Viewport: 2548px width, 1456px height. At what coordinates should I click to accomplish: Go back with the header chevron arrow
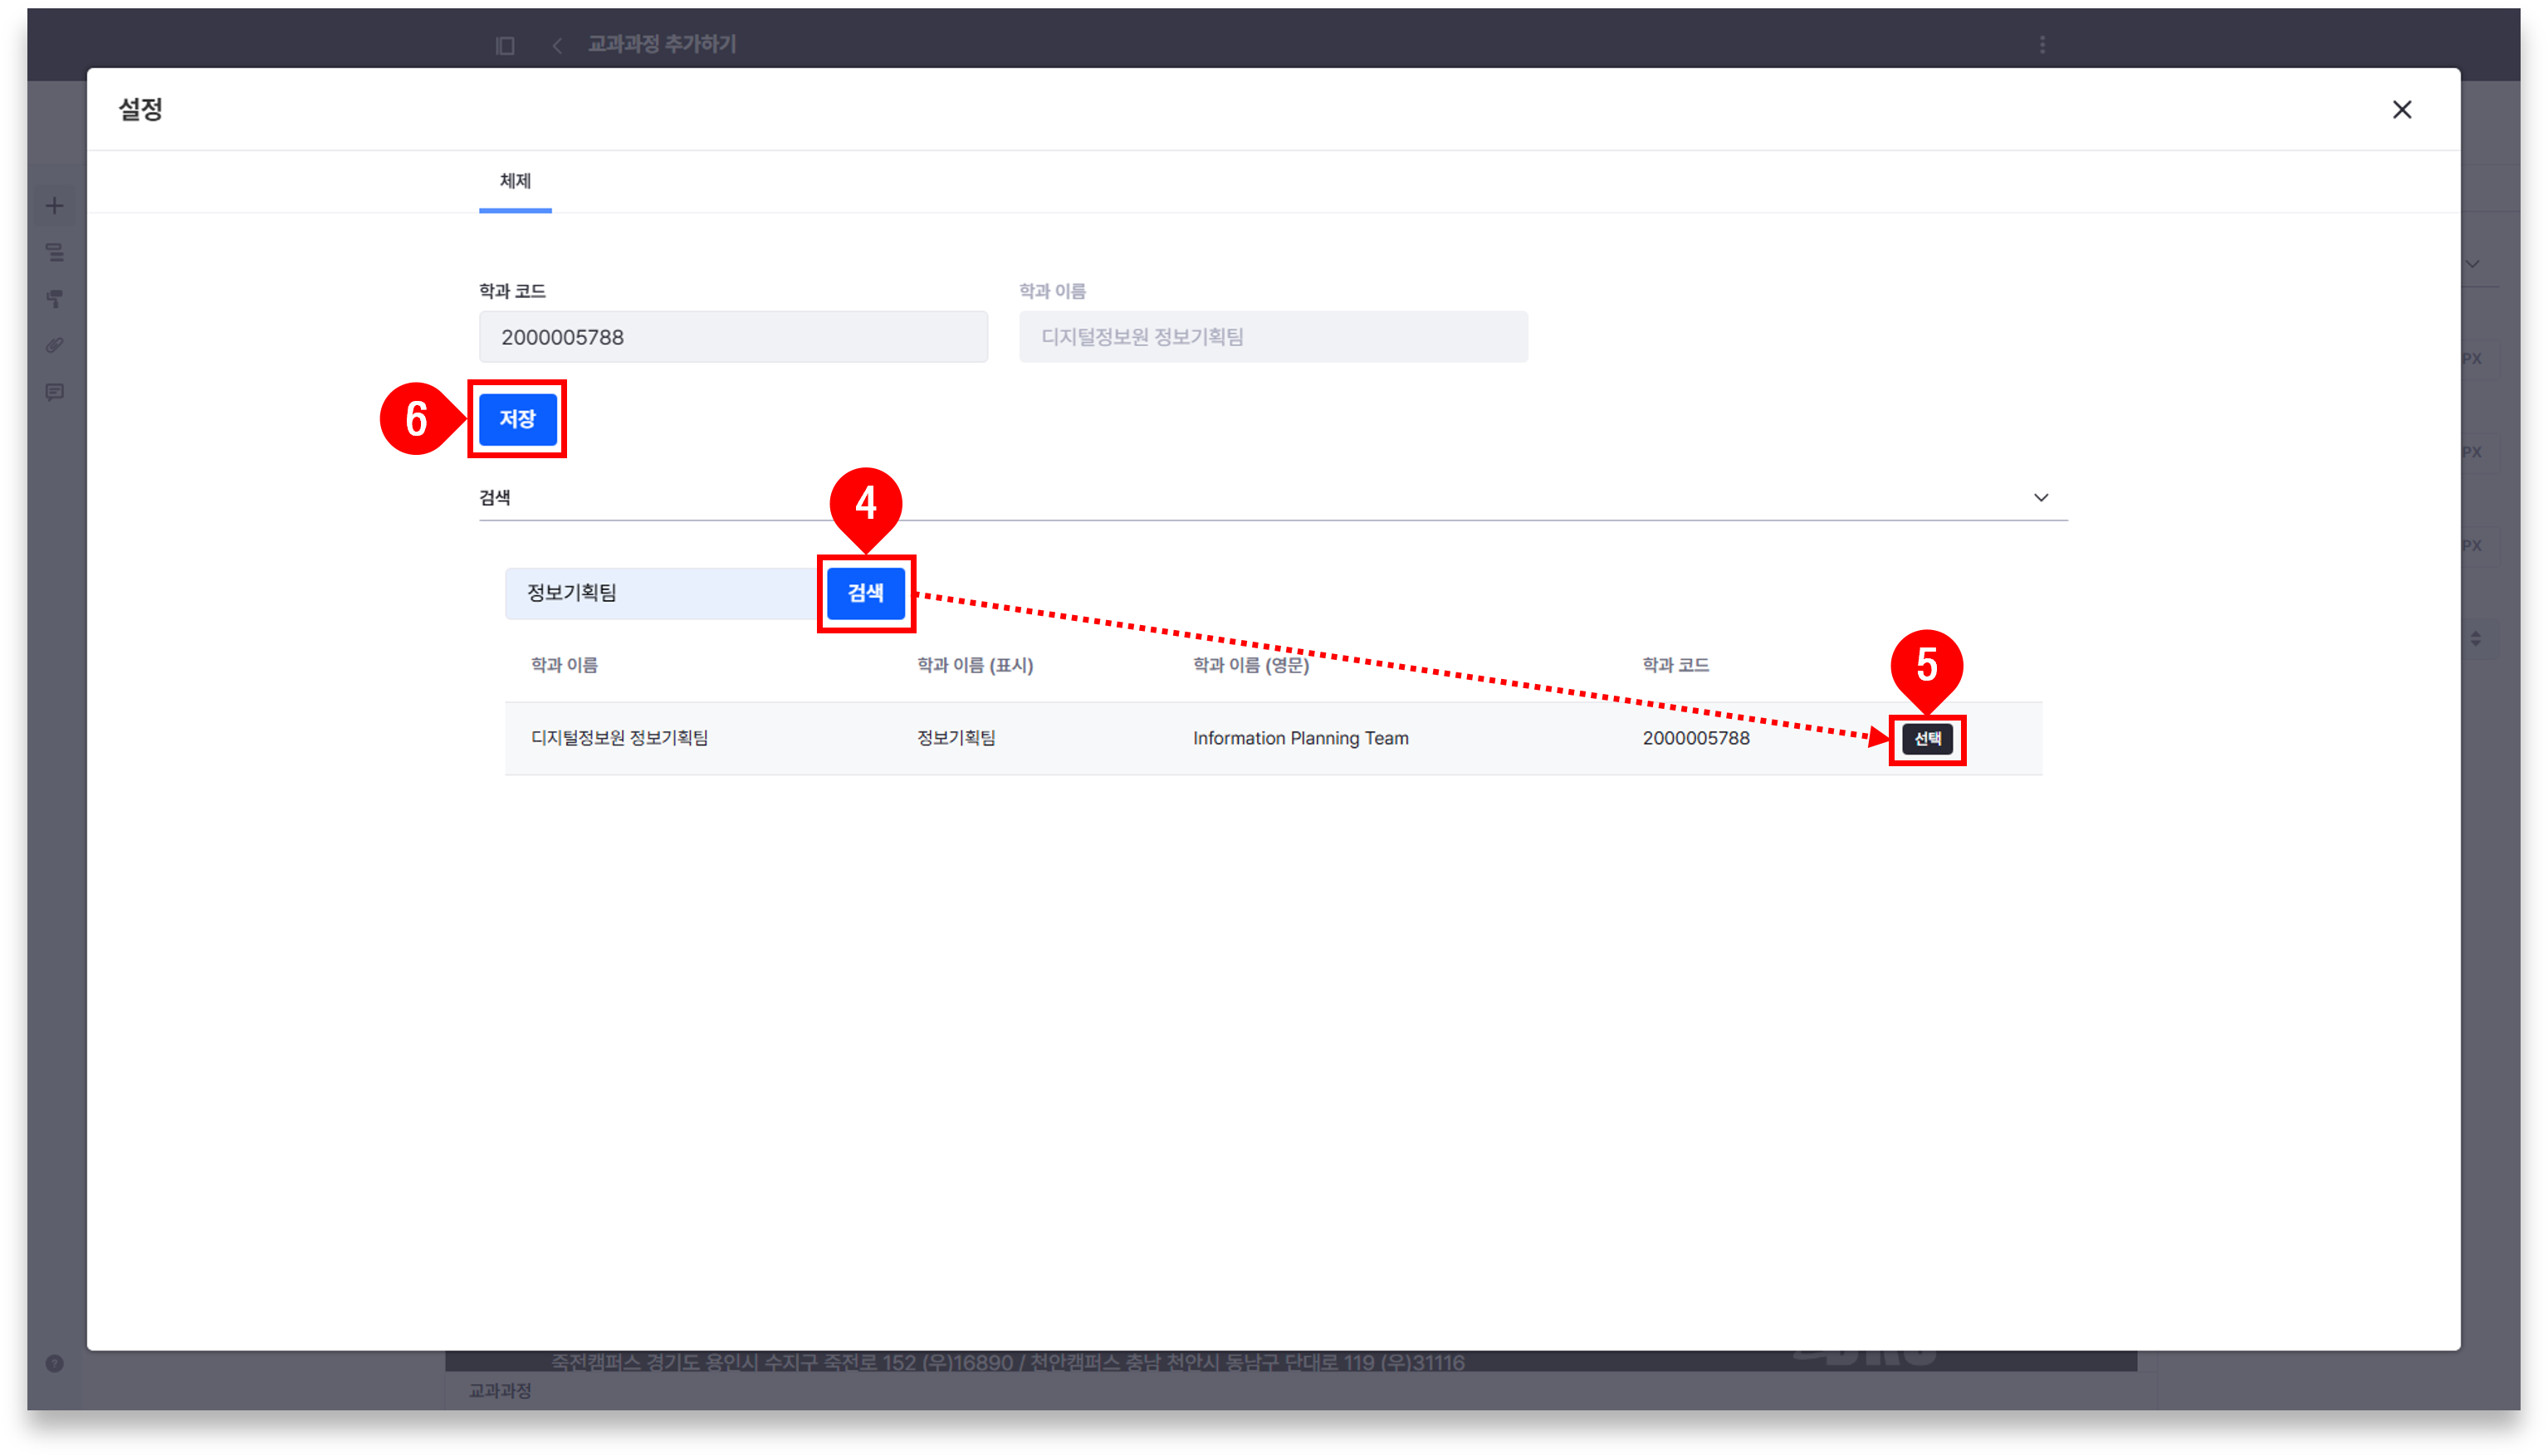click(557, 45)
